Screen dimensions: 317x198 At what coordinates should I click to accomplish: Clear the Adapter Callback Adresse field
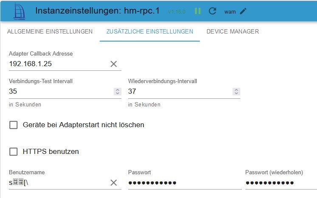point(114,64)
